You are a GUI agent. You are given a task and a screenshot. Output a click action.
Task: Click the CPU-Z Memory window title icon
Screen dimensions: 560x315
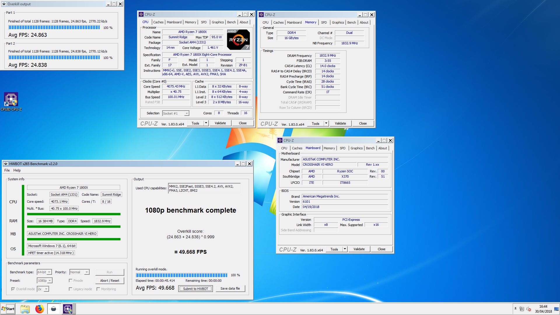(x=261, y=15)
